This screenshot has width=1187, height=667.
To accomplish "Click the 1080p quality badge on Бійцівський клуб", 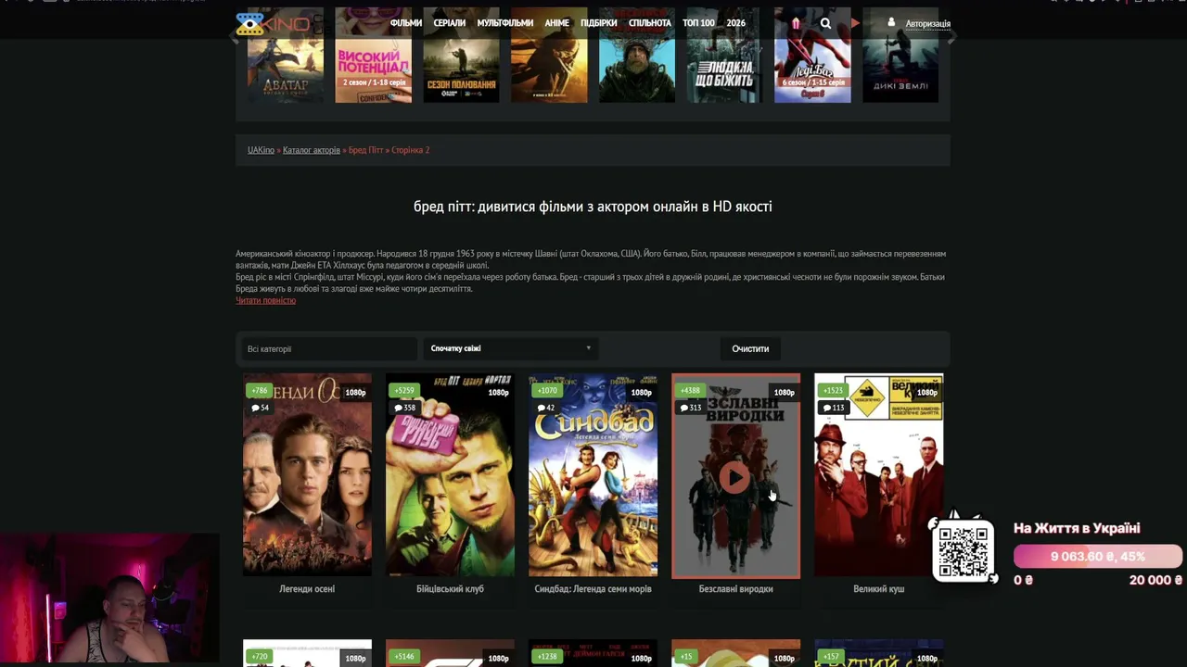I will pos(498,393).
